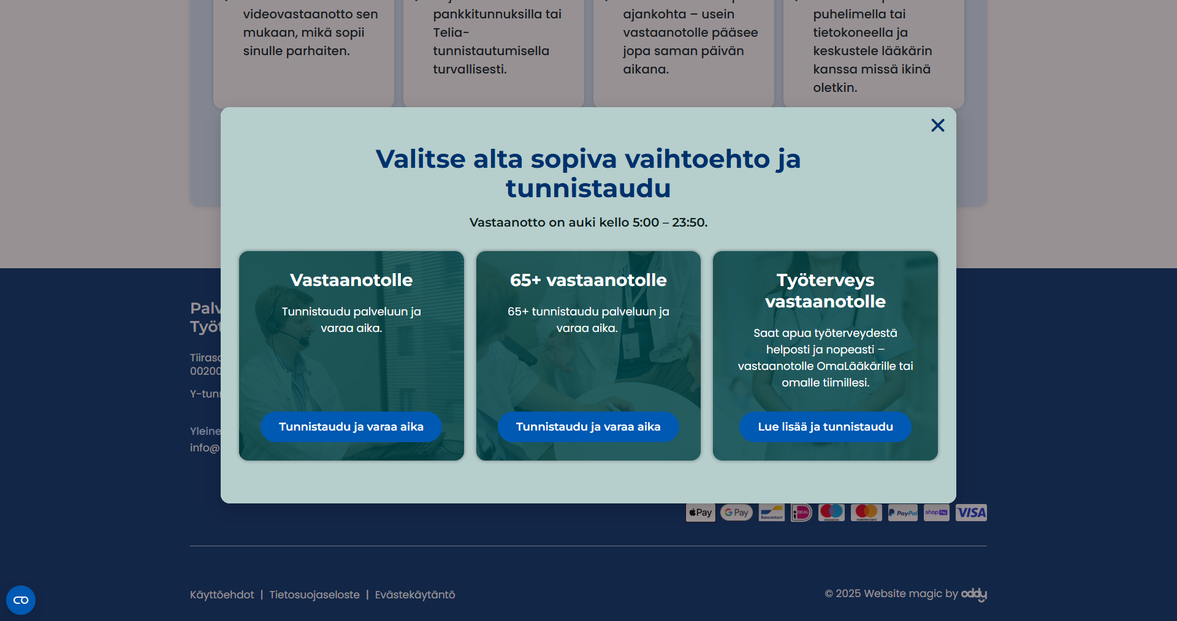
Task: Click Lue lisää ja tunnistaudu button
Action: [x=825, y=427]
